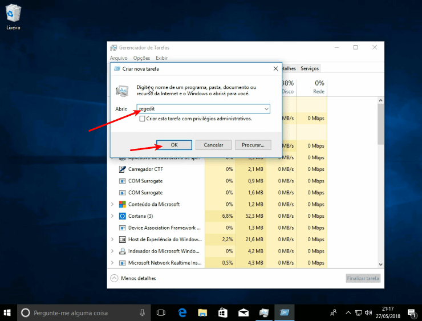Viewport: 422px width, 321px height.
Task: Click the Device Association Framework process icon
Action: pos(123,228)
